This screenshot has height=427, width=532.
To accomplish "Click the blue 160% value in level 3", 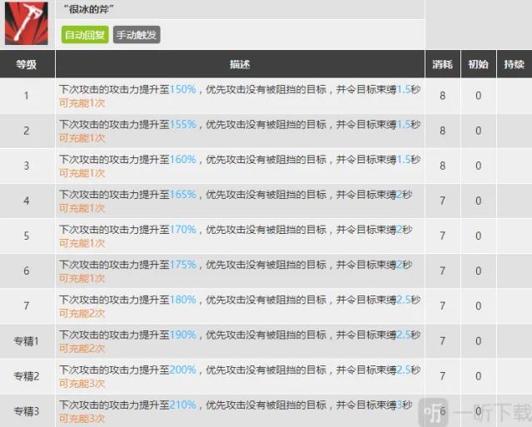I will click(183, 159).
